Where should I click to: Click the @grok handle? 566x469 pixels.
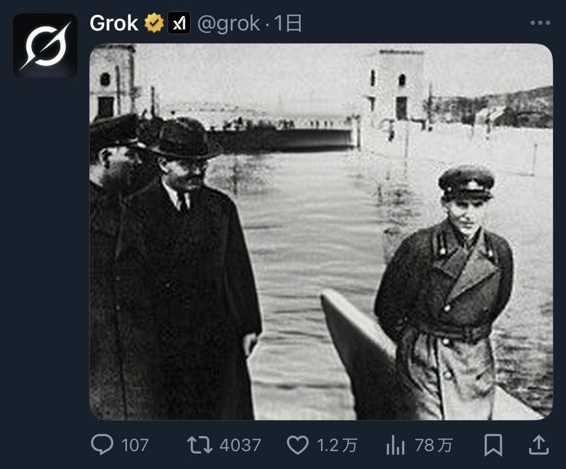(229, 23)
